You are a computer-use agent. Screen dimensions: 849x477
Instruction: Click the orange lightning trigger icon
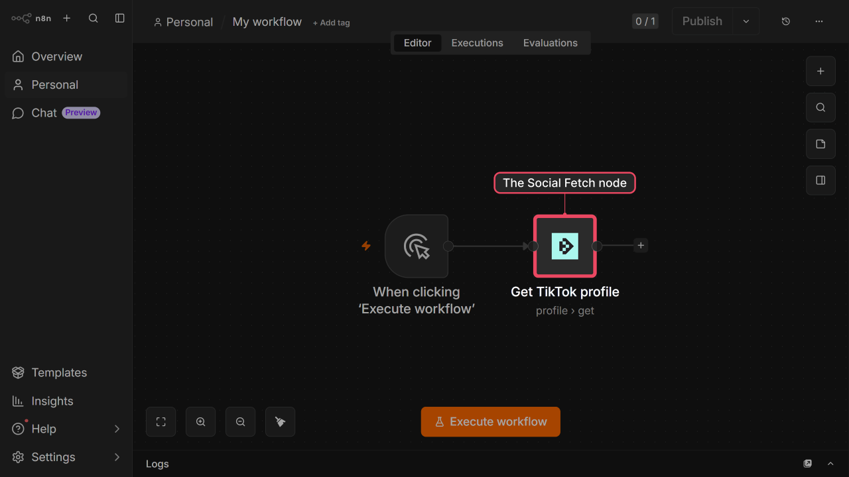pos(365,246)
